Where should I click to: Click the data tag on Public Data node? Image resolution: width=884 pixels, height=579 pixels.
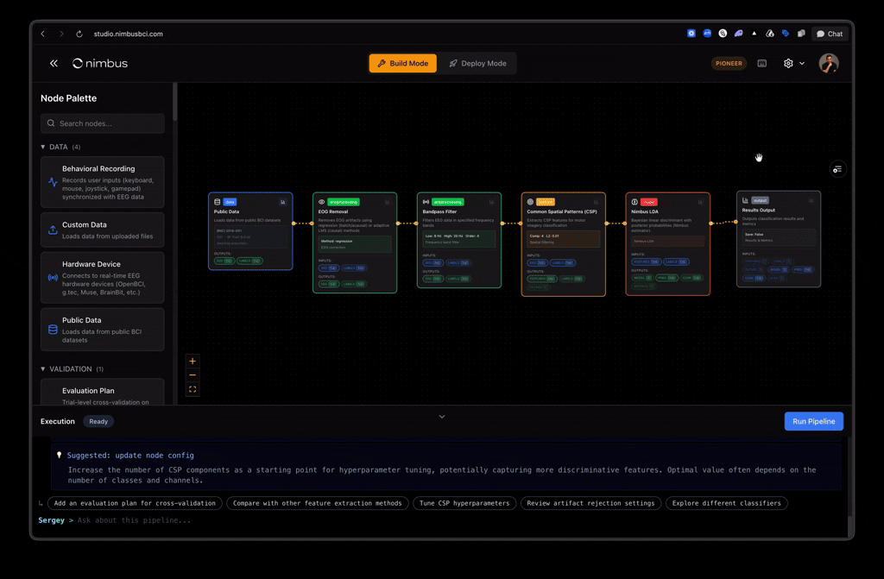230,202
